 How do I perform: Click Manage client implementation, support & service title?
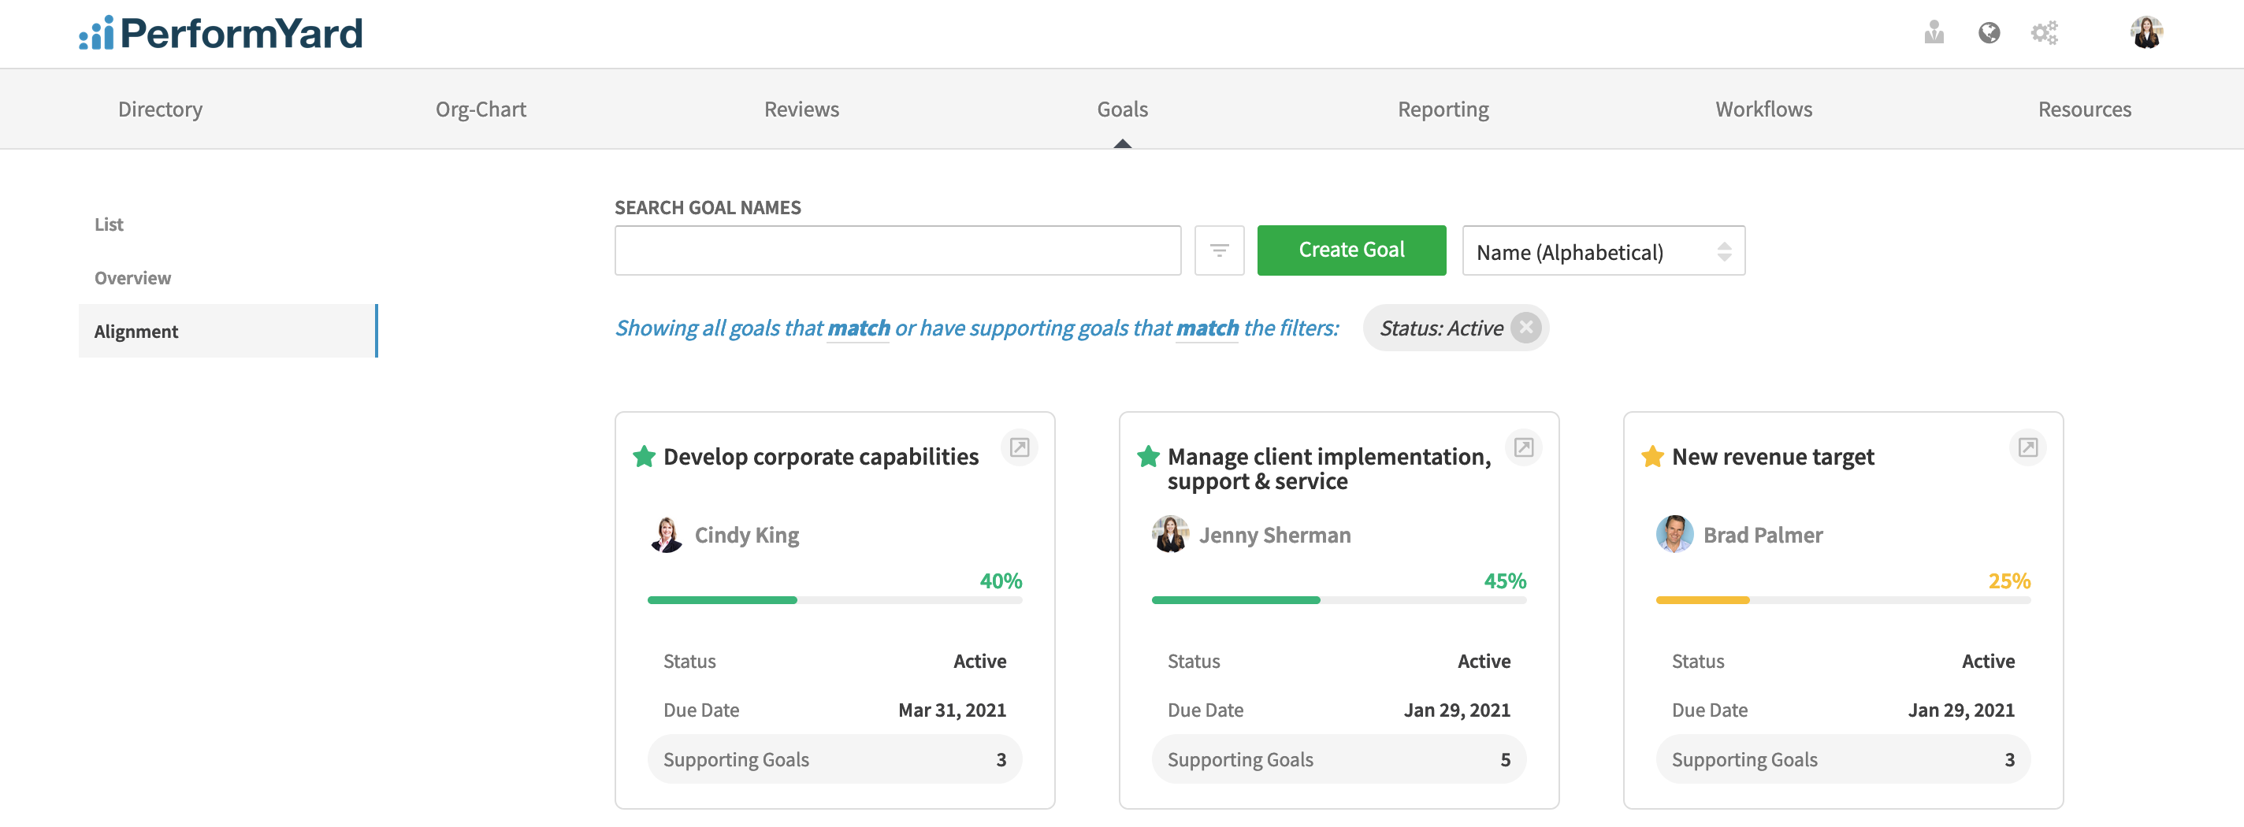(1328, 469)
